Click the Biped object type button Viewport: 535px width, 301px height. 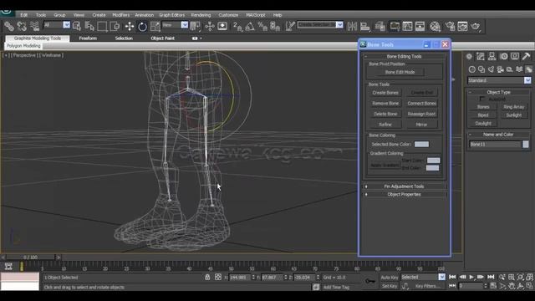(483, 115)
